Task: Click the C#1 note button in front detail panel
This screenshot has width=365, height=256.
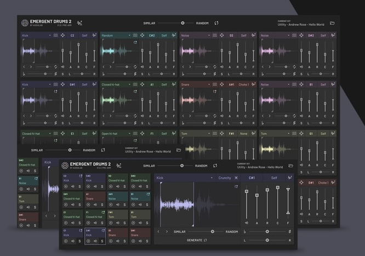Action: point(252,178)
